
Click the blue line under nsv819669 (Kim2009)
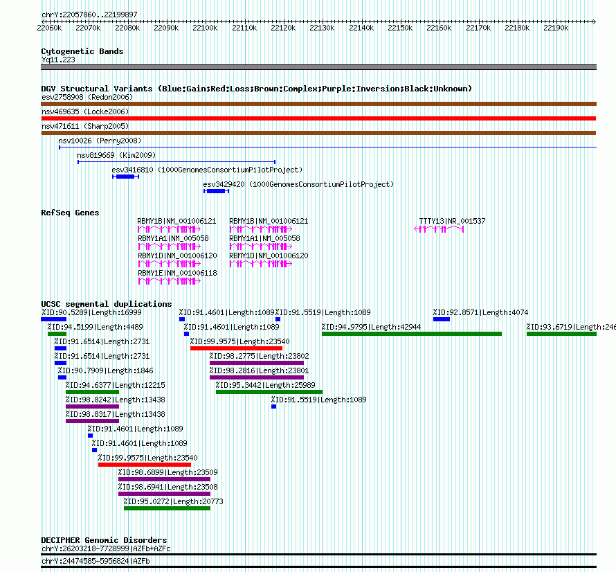tap(176, 162)
